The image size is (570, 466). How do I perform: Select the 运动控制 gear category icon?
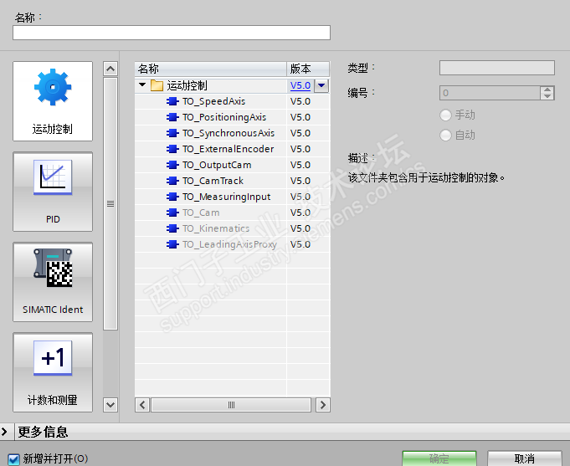[x=53, y=101]
